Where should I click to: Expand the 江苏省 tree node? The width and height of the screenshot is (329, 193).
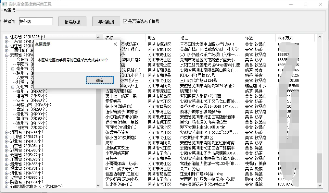(7, 37)
